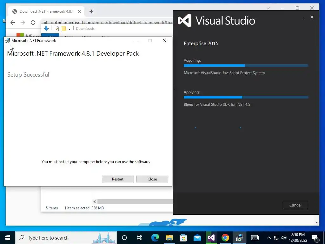
Task: Close the .NET Framework setup window
Action: [x=165, y=41]
